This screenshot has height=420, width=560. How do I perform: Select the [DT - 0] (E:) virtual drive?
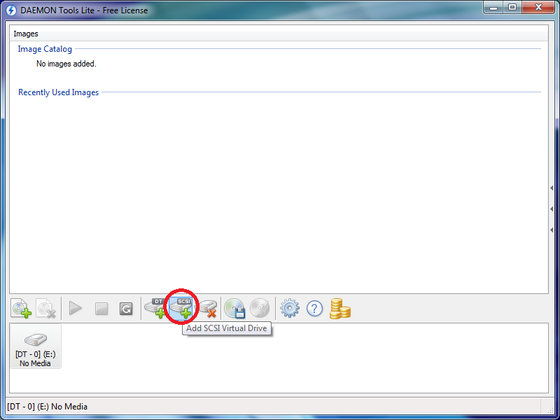(x=36, y=346)
